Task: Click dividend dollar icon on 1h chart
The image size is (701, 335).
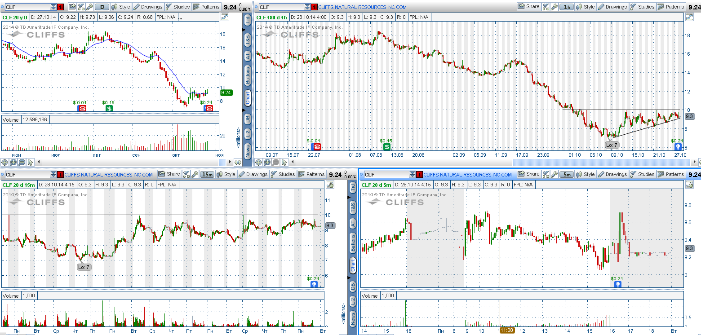Action: (386, 147)
